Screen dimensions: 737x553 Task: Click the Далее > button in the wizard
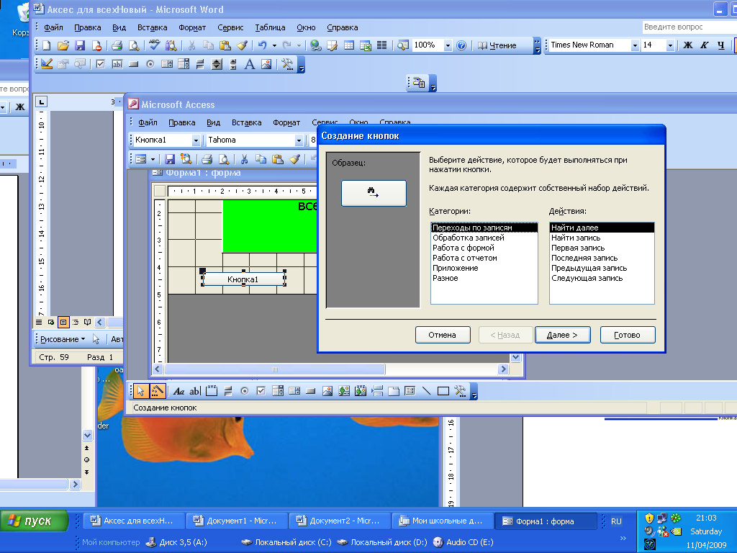tap(563, 335)
